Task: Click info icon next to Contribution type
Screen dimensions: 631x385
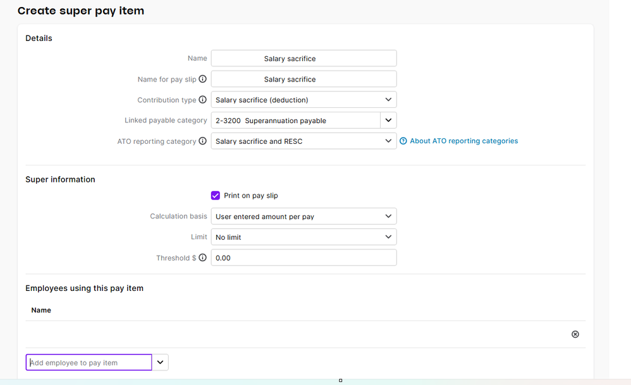Action: [x=203, y=99]
